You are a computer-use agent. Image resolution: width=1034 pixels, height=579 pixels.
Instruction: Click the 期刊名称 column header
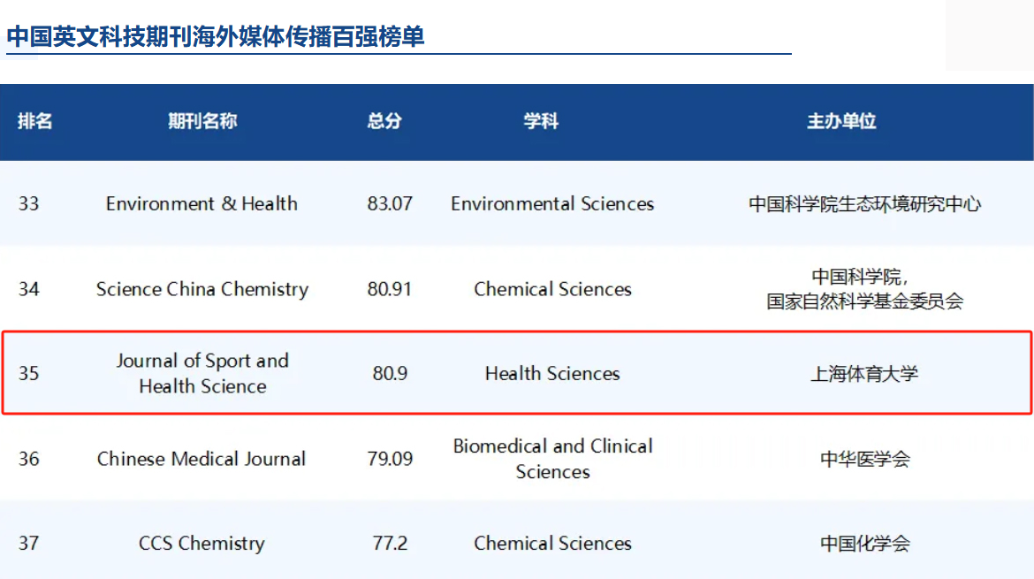point(202,122)
